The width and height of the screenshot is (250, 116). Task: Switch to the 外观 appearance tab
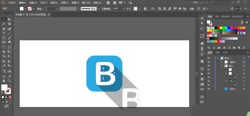coord(225,53)
